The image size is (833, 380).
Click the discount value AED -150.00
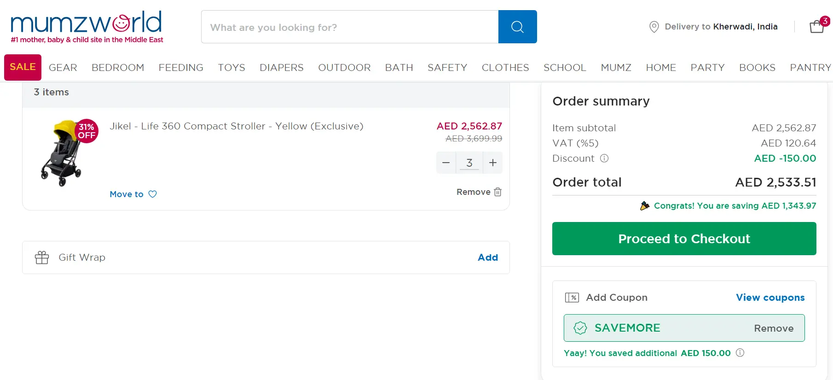point(785,158)
